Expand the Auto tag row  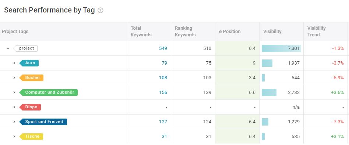tap(14, 63)
